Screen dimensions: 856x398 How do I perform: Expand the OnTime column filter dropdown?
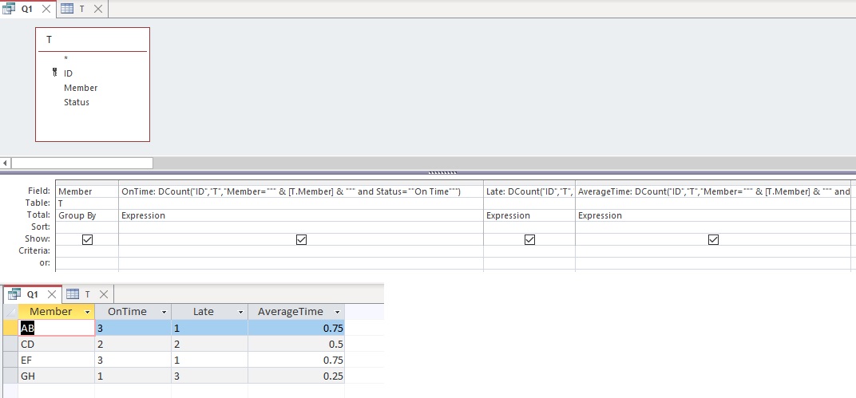pos(164,312)
